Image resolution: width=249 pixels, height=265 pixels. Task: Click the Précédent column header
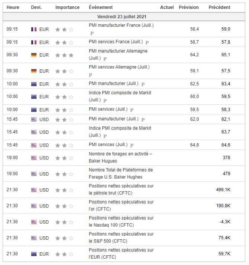pyautogui.click(x=219, y=7)
